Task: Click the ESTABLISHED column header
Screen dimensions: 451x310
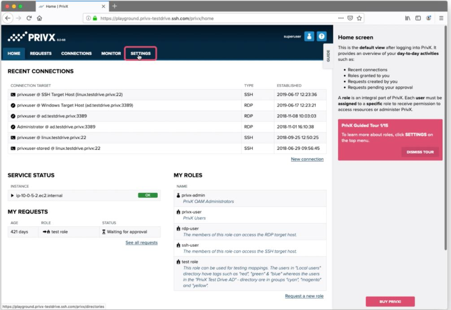Action: point(289,85)
